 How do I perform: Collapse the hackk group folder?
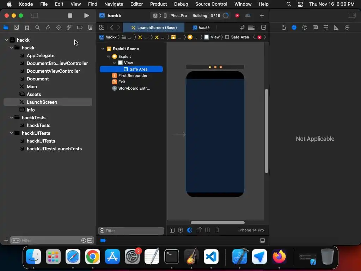pos(12,48)
